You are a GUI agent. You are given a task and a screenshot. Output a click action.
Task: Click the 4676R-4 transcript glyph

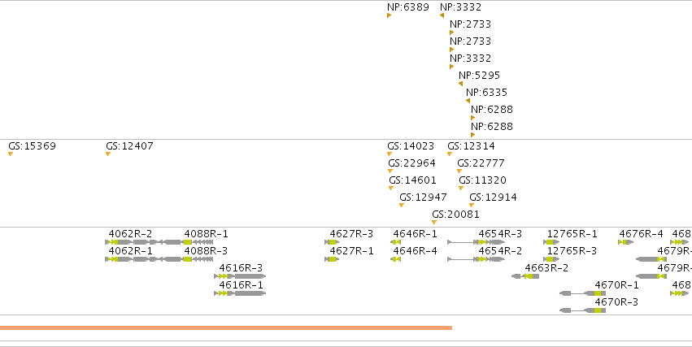coord(626,242)
